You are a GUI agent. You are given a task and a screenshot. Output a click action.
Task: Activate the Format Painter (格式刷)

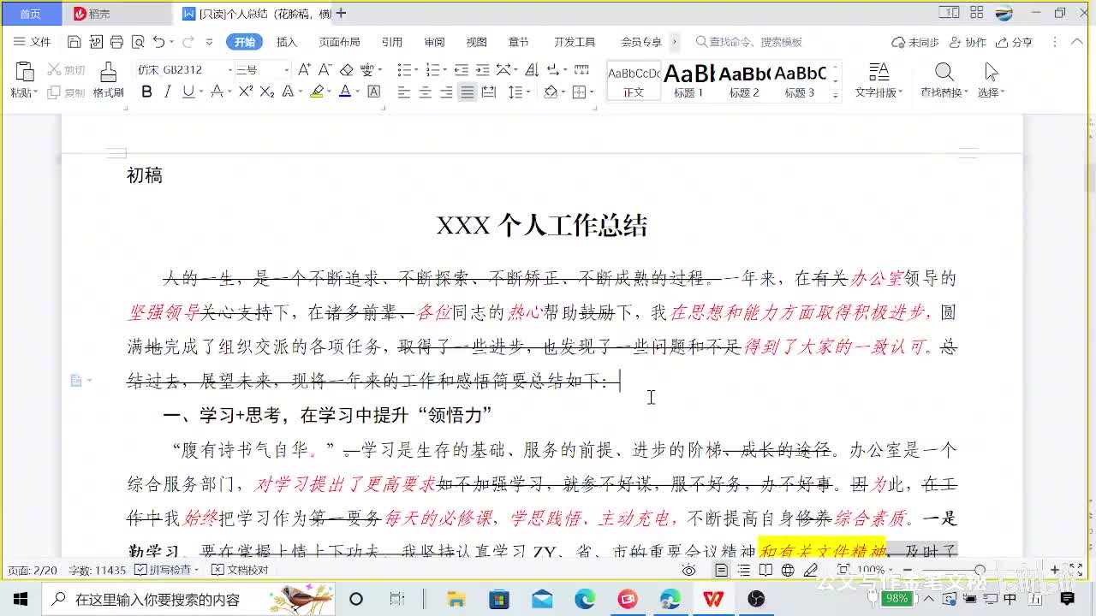coord(108,80)
